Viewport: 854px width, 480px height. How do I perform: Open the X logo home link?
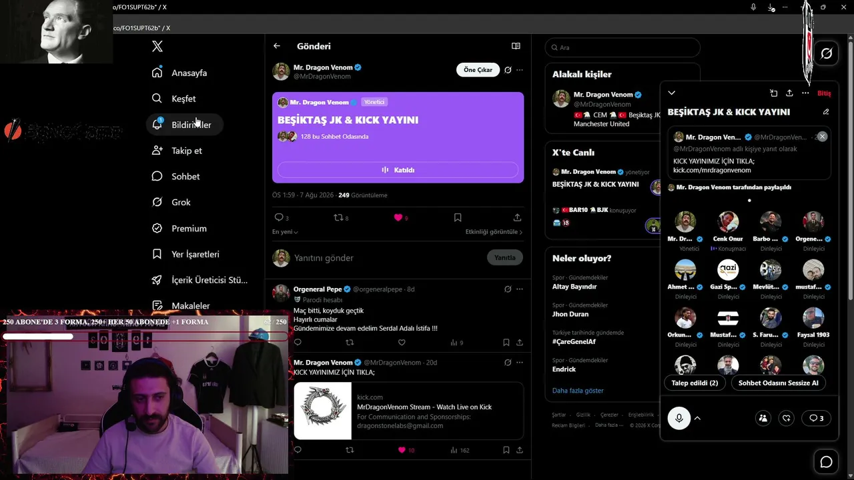coord(157,46)
